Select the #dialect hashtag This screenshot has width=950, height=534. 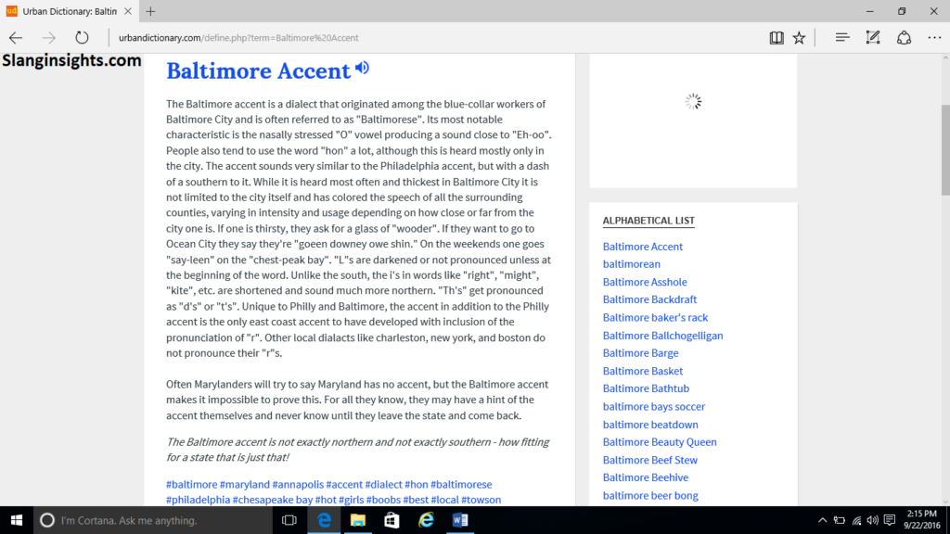pos(383,484)
